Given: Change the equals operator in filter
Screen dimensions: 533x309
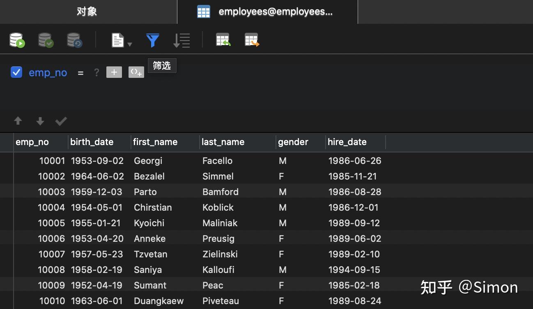Looking at the screenshot, I should 80,73.
